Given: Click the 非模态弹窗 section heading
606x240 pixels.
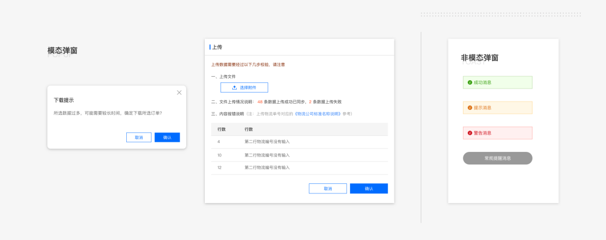Looking at the screenshot, I should point(480,58).
